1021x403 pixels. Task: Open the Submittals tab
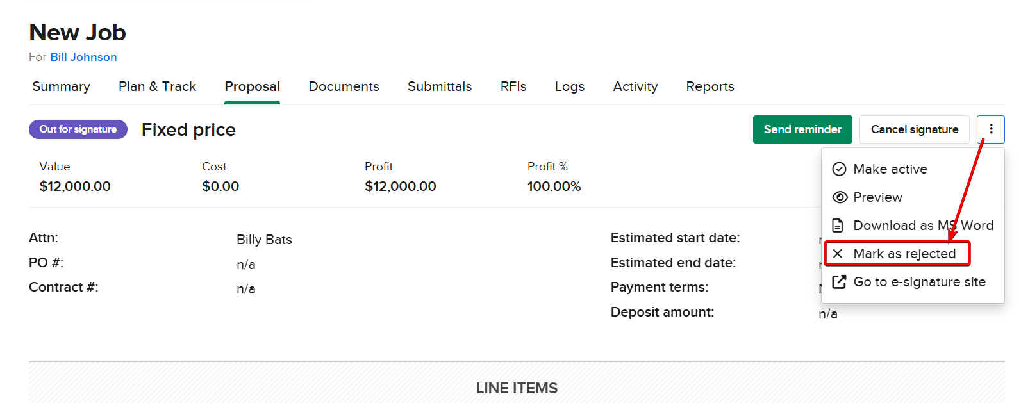coord(440,86)
